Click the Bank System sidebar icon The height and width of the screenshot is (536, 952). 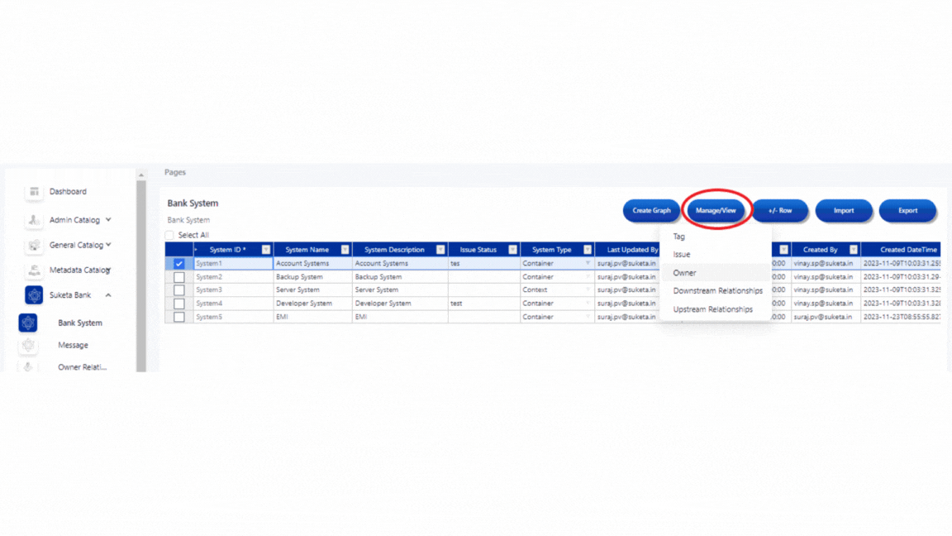(x=28, y=323)
